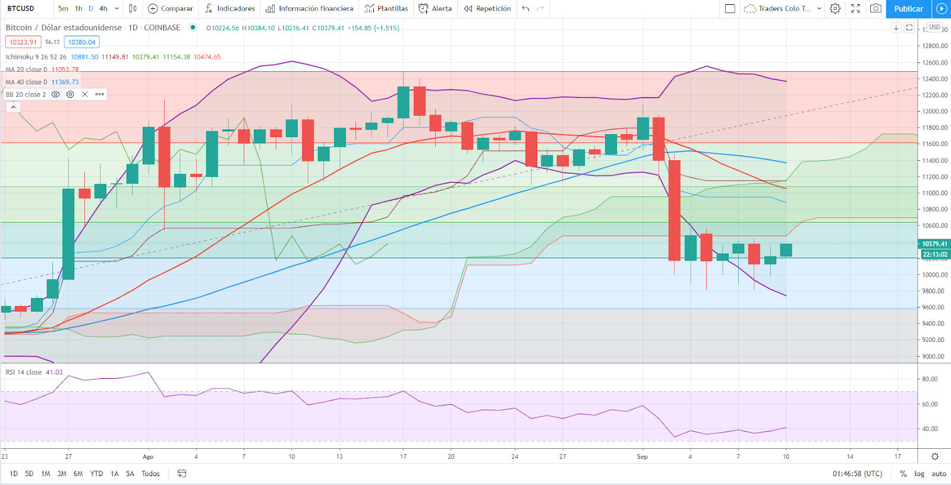Click the down arrow button near the price scale
The image size is (951, 485).
pyautogui.click(x=896, y=28)
